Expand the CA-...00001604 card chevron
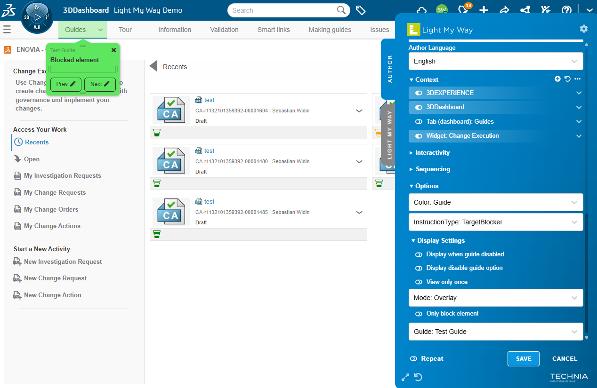The image size is (597, 388). pos(359,111)
